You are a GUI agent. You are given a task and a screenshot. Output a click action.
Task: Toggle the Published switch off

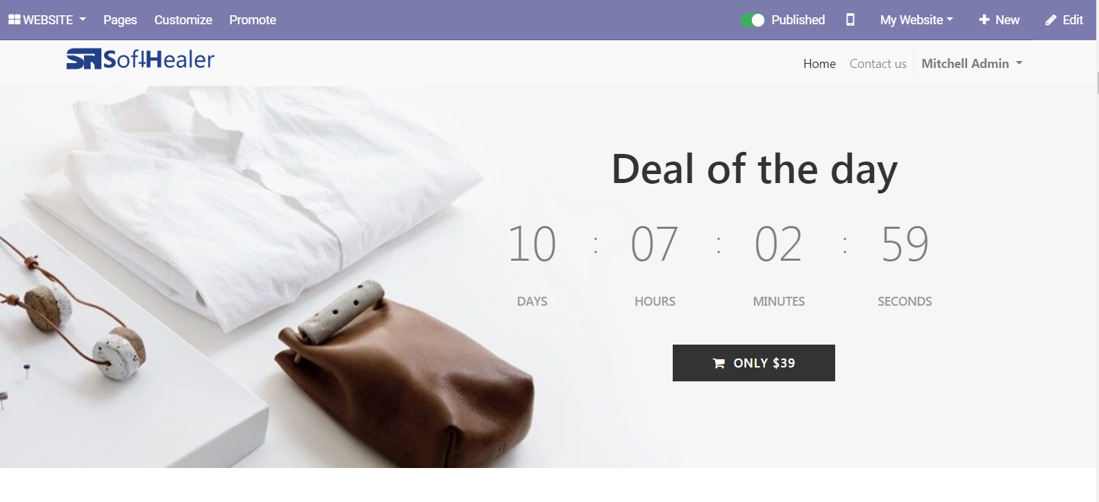pyautogui.click(x=752, y=20)
